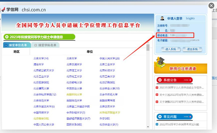Open MORE next to 系统公告
Viewport: 217px width, 133px height.
click(x=187, y=80)
